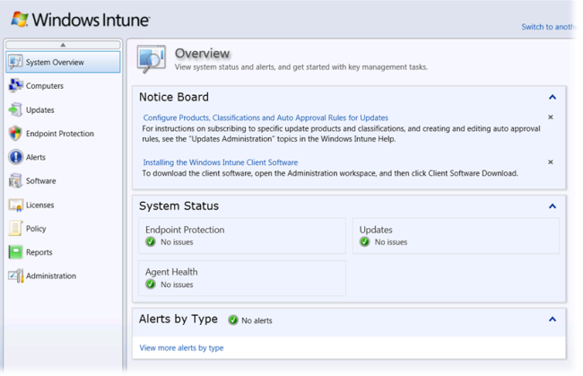
Task: Click the Updates status tile heading
Action: pyautogui.click(x=376, y=230)
